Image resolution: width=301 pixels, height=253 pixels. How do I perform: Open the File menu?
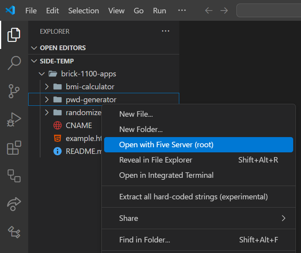pyautogui.click(x=31, y=11)
